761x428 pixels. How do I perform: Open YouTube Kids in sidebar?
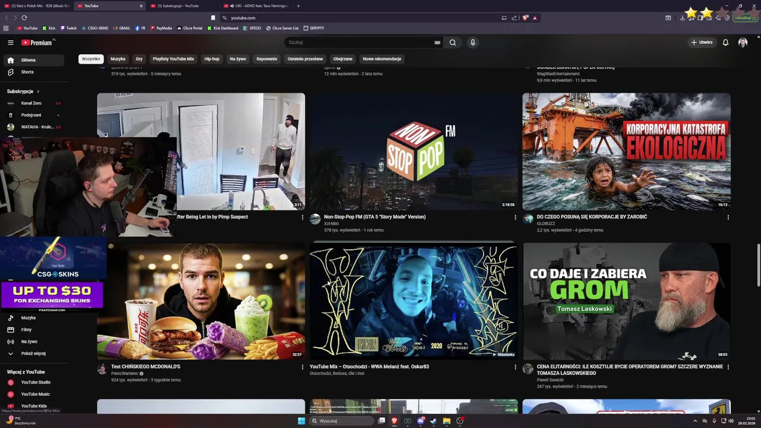33,406
